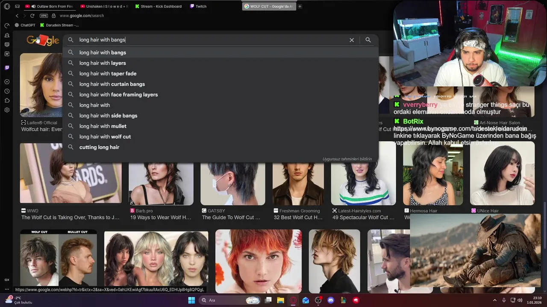Choose suggestion 'long hair with taper fade'
Image resolution: width=547 pixels, height=307 pixels.
point(221,73)
